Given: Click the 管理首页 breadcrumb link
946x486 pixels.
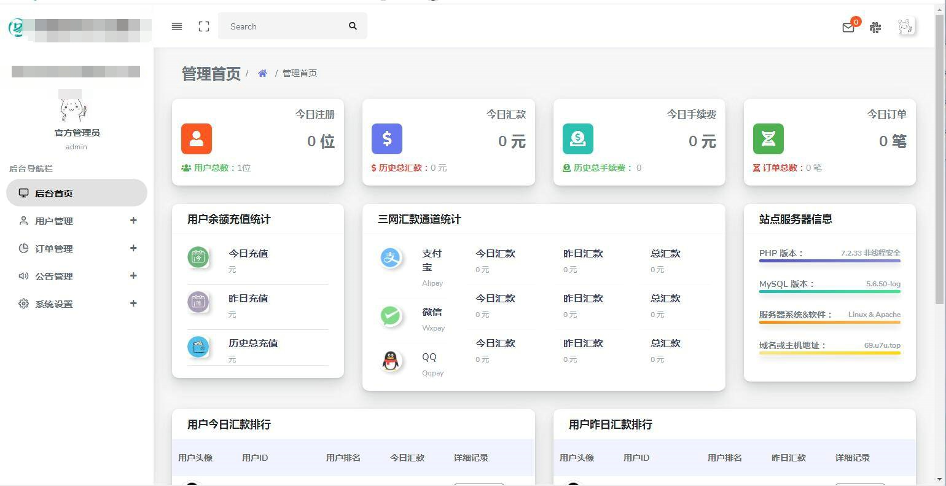Looking at the screenshot, I should click(x=300, y=73).
